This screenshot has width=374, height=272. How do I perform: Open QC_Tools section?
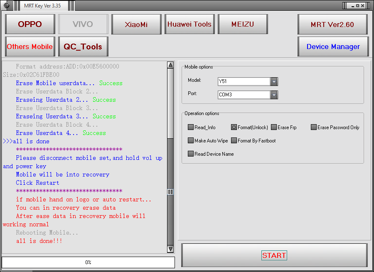pyautogui.click(x=83, y=47)
